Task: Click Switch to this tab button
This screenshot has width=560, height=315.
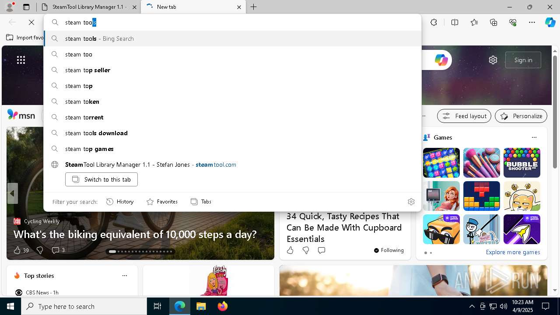Action: click(x=101, y=179)
